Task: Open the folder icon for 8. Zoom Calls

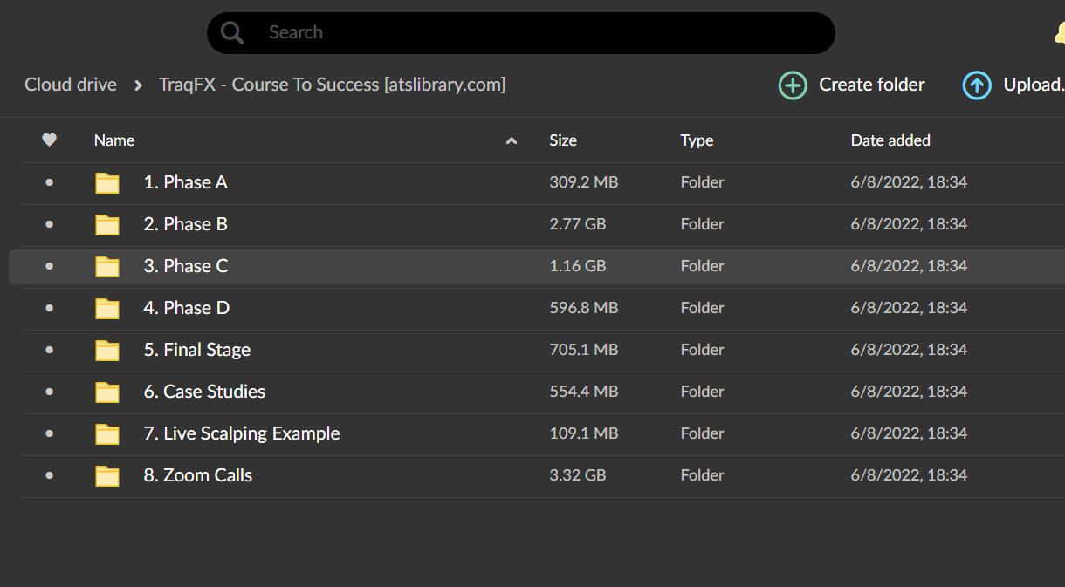Action: point(106,476)
